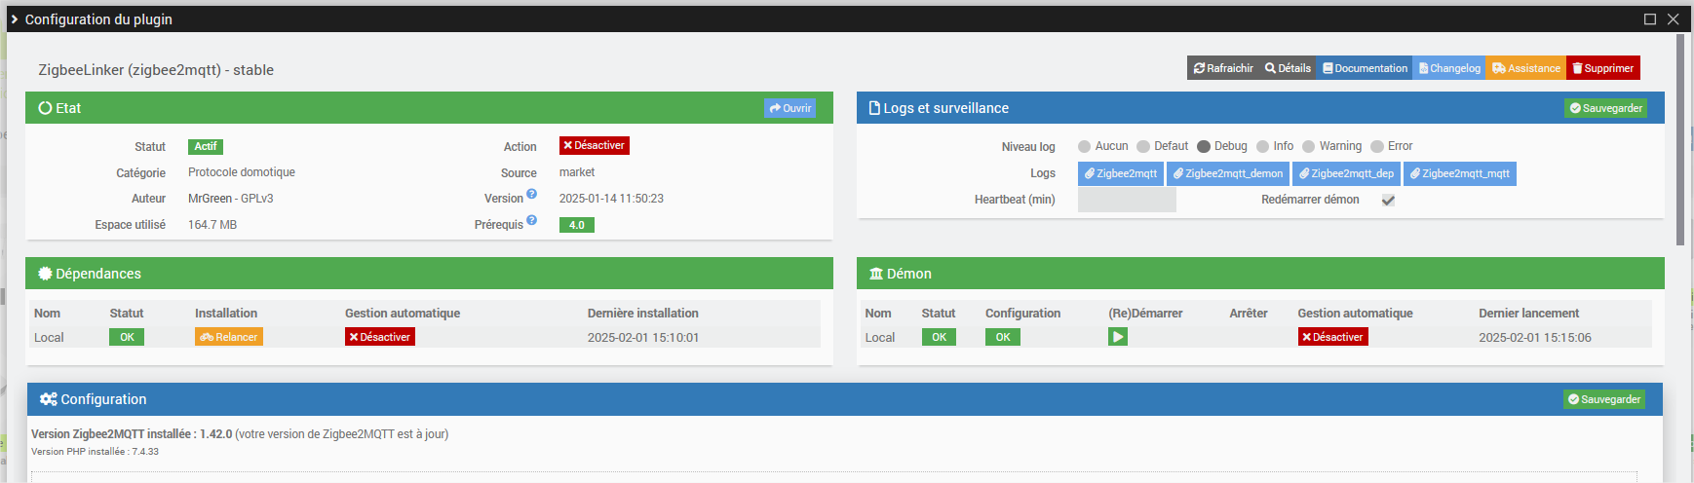Open the Documentation page

pos(1365,68)
